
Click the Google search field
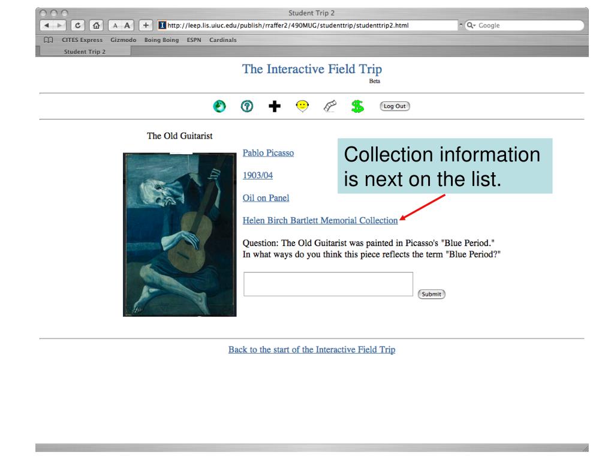[x=525, y=25]
